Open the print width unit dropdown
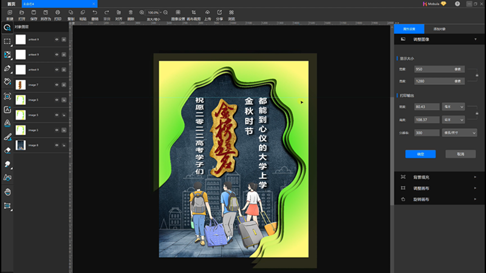Viewport: 486px width, 273px height. (x=453, y=107)
